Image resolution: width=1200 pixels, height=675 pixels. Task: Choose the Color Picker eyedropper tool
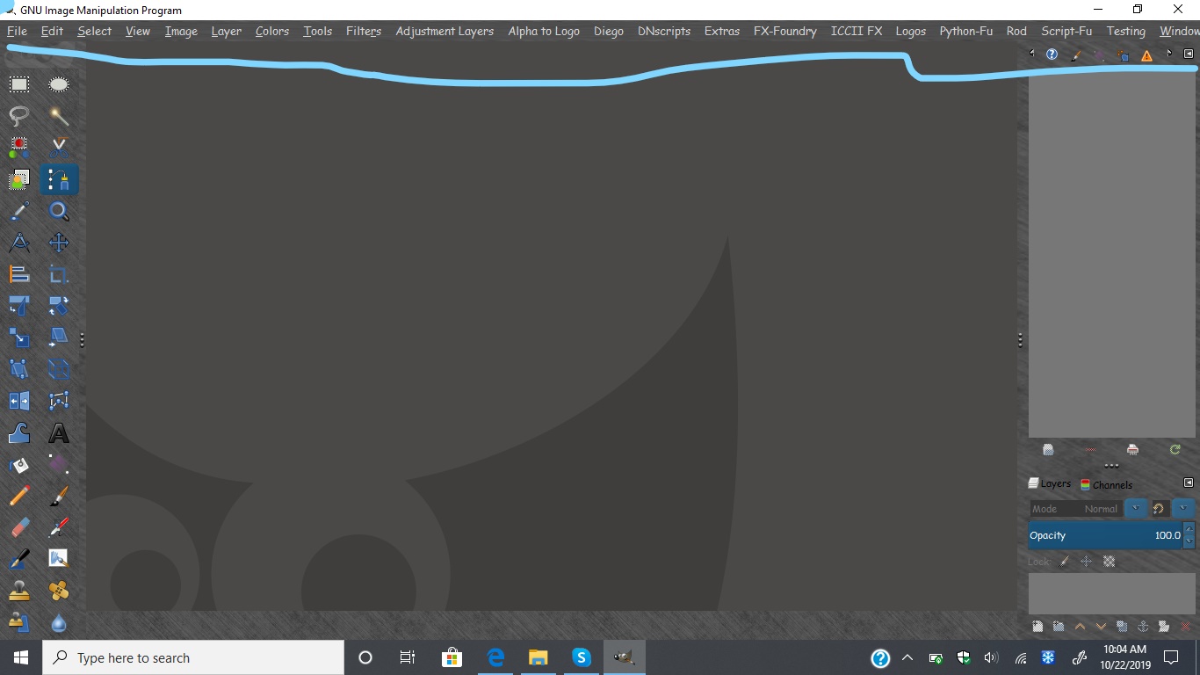[x=19, y=211]
